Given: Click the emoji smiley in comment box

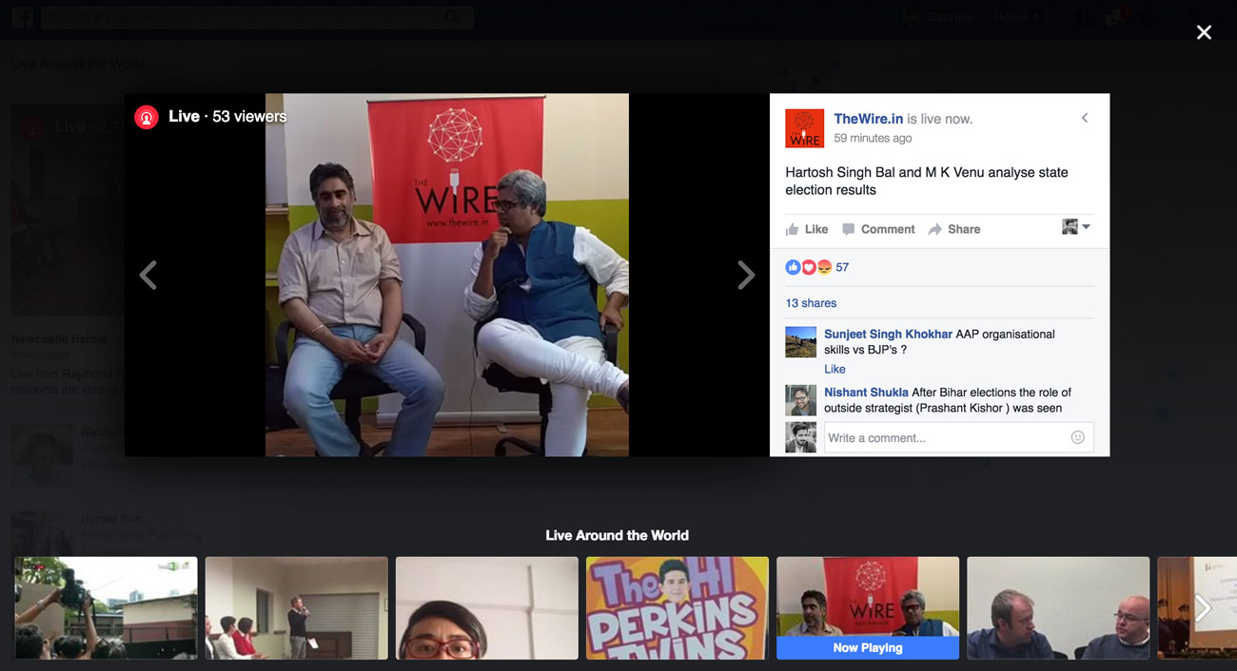Looking at the screenshot, I should pos(1077,437).
